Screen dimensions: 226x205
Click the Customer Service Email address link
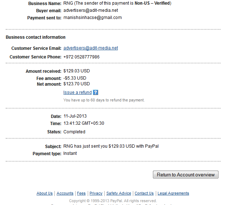tap(91, 48)
